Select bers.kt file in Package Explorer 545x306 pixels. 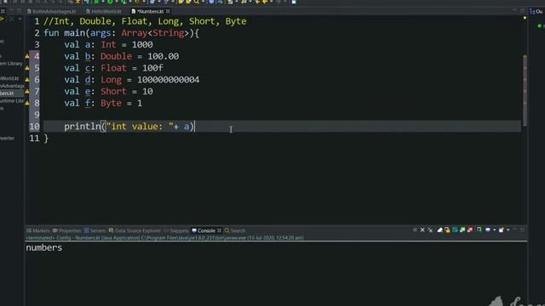click(x=7, y=93)
